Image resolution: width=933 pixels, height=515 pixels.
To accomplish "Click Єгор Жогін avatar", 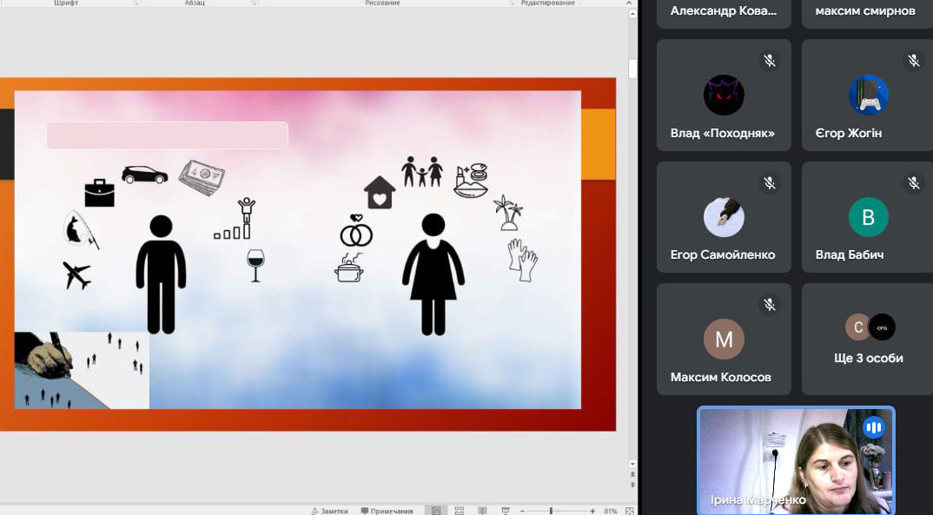I will (x=868, y=96).
